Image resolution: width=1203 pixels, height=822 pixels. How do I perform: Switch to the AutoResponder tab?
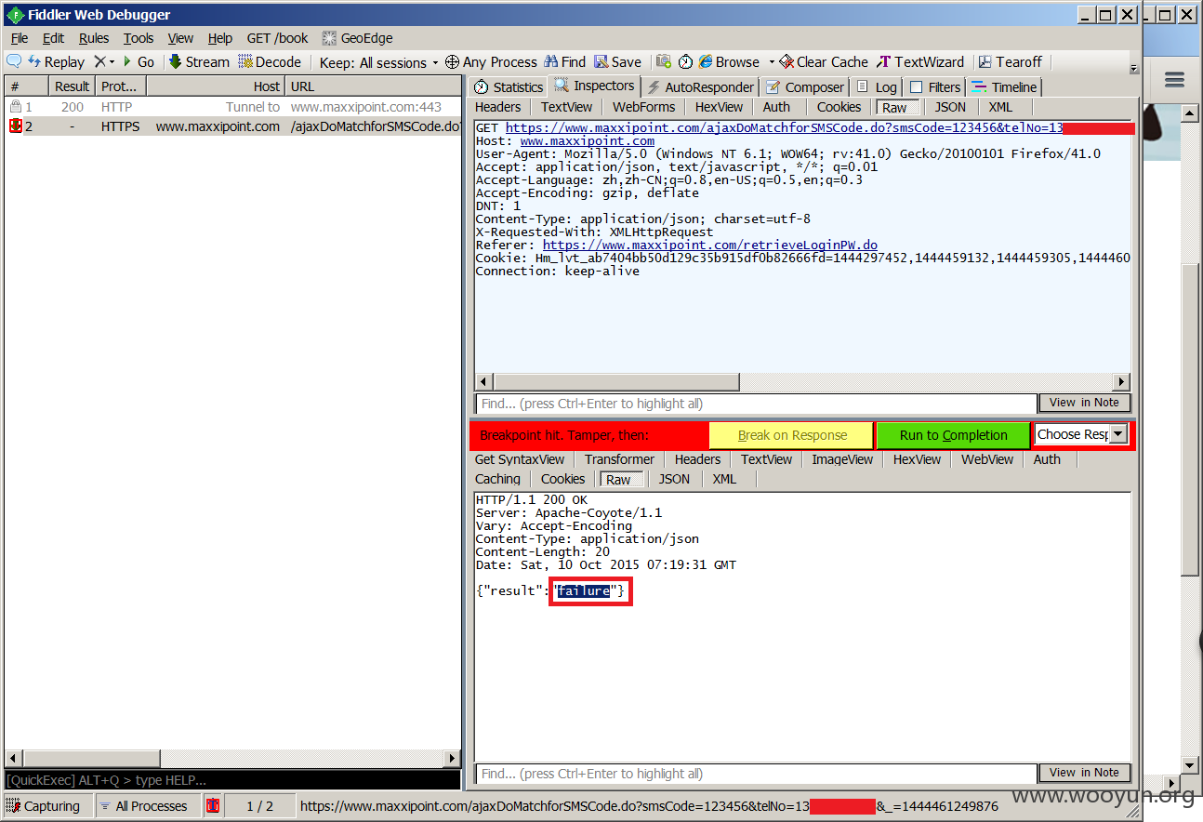(x=700, y=87)
